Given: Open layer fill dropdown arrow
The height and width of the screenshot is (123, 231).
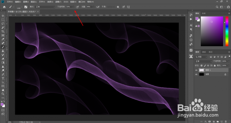Looking at the screenshot, I should click(x=229, y=65).
